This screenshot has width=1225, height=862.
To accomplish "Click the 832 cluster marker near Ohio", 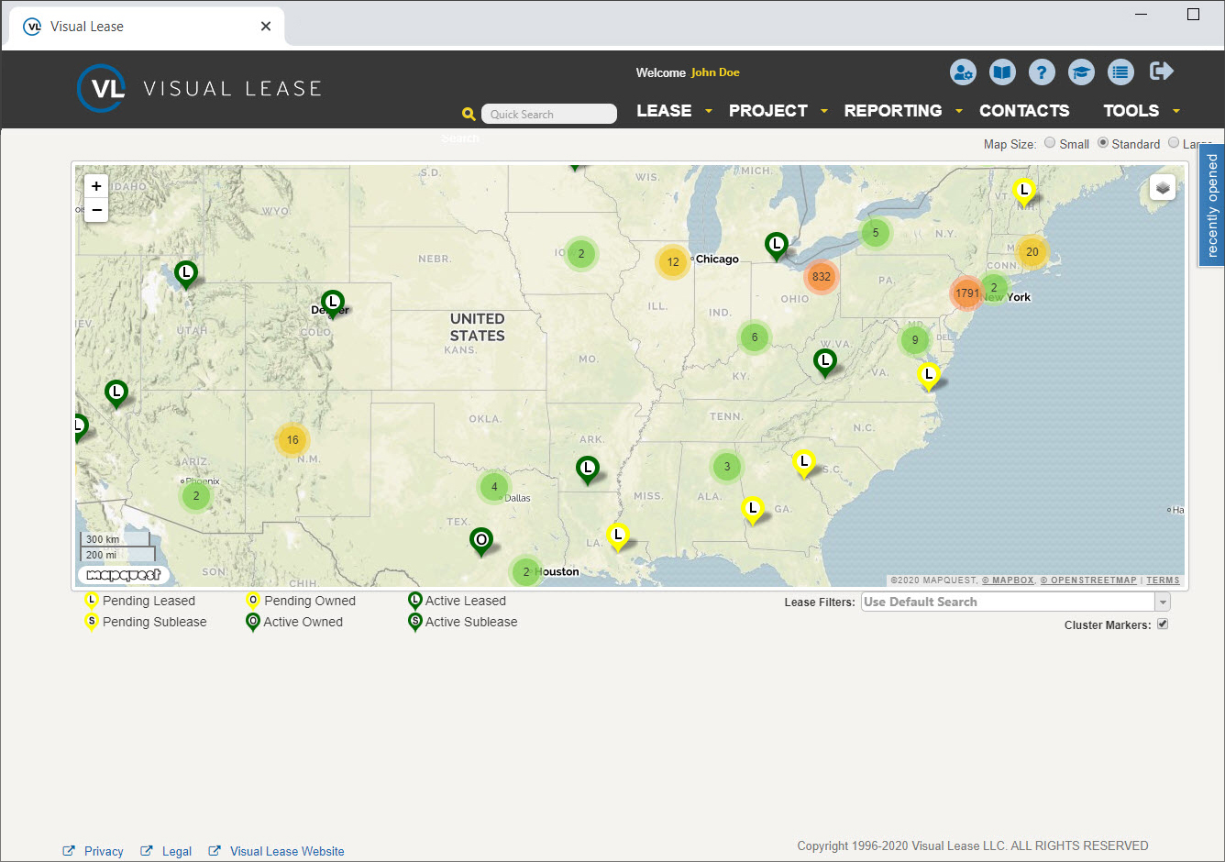I will pos(822,276).
